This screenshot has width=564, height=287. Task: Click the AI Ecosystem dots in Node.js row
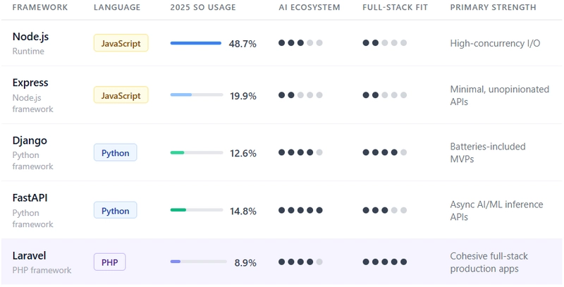(x=300, y=43)
